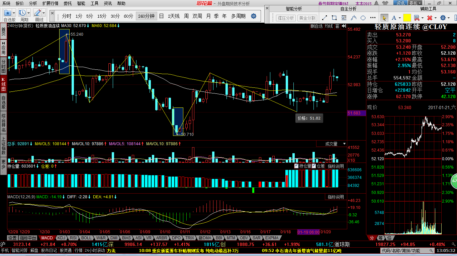Activate the yellow arrow pointer tool
This screenshot has width=457, height=256.
click(384, 18)
